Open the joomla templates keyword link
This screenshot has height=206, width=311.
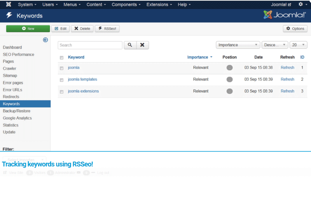[x=82, y=79]
